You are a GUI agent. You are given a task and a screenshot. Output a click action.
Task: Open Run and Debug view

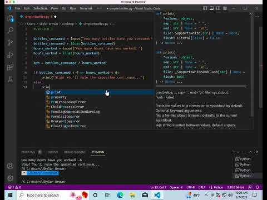click(x=11, y=54)
